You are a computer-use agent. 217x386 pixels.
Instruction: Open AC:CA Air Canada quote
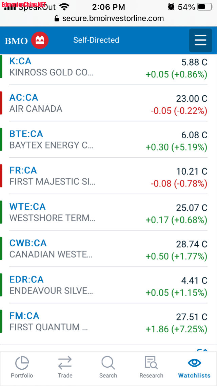pos(108,103)
